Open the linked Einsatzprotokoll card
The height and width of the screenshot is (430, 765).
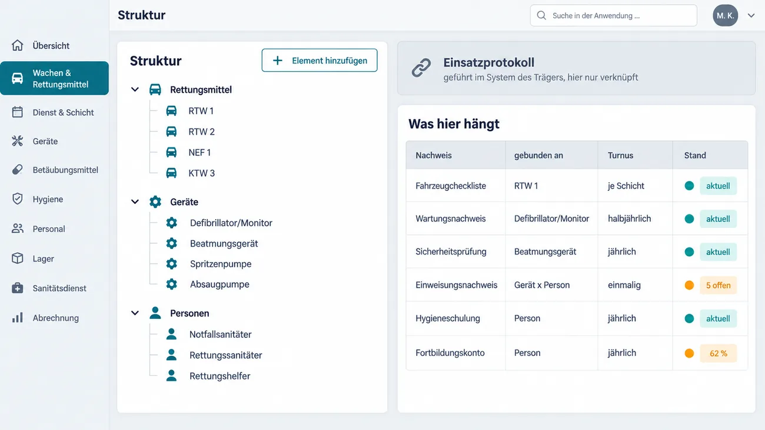(576, 68)
